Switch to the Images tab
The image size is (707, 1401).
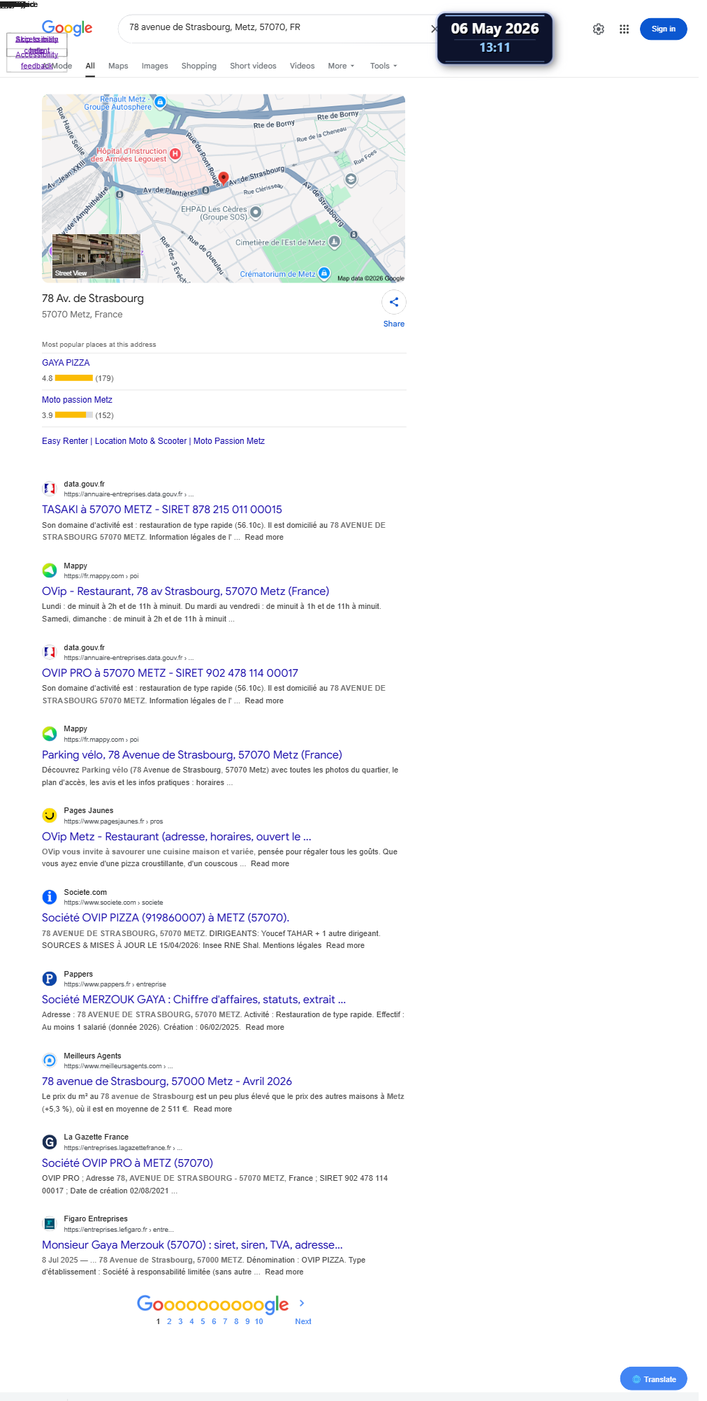click(154, 66)
